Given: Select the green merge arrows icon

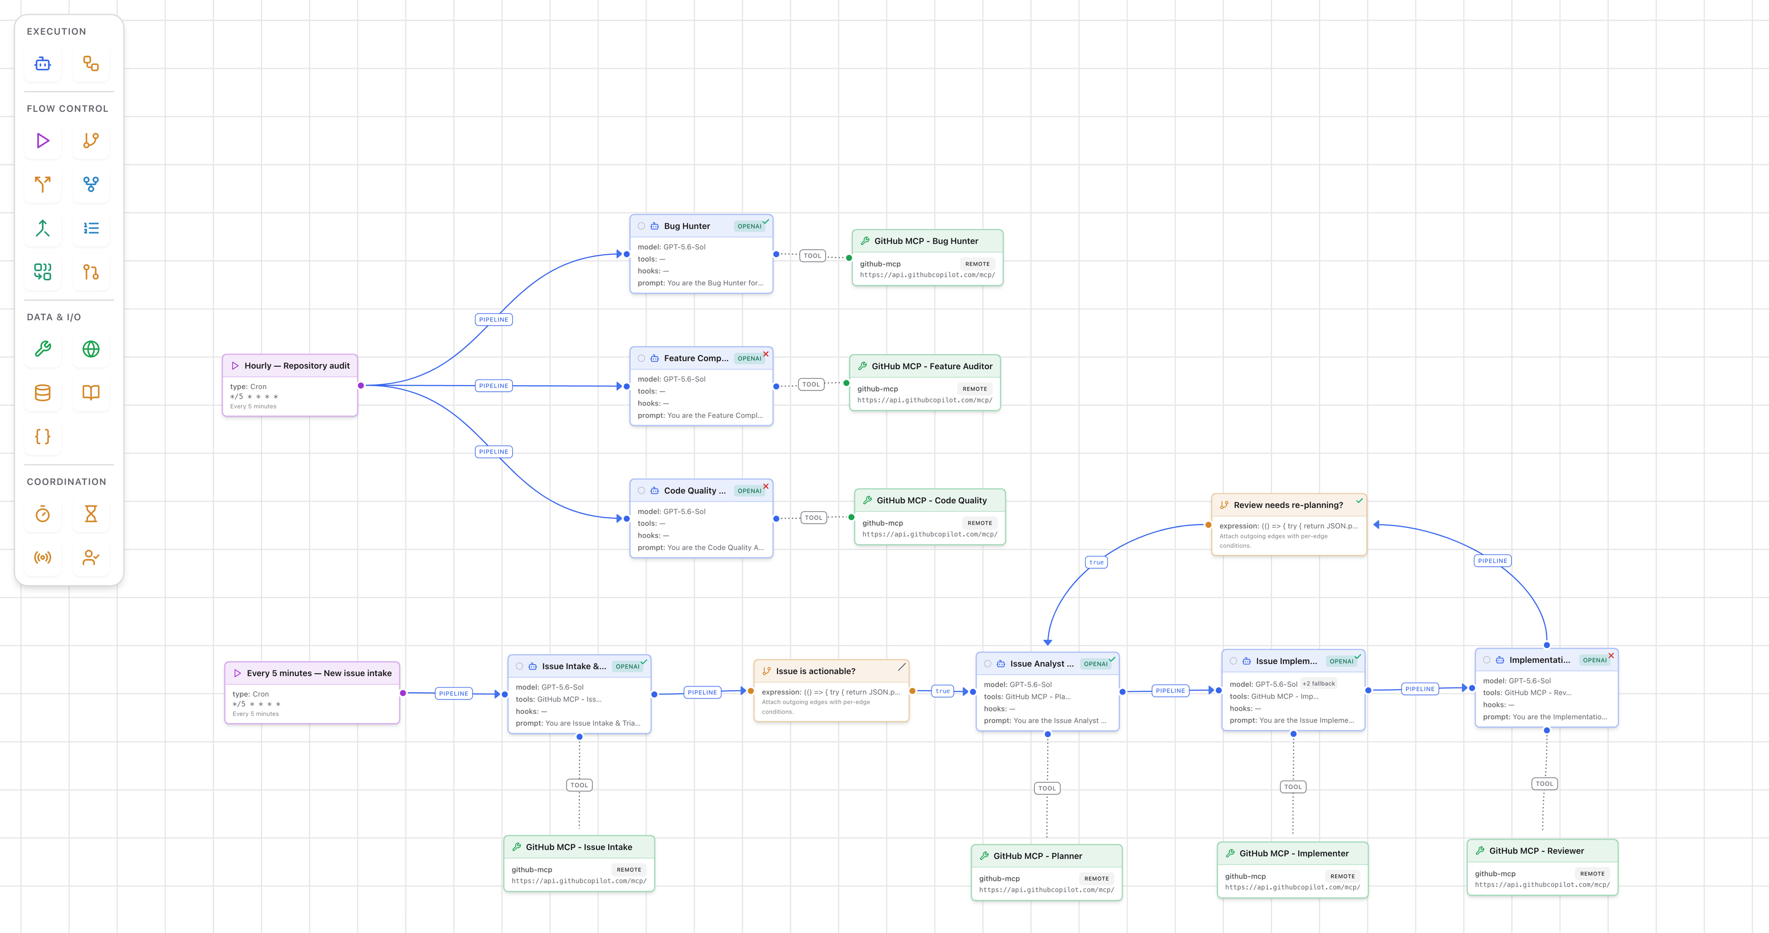Looking at the screenshot, I should tap(42, 228).
